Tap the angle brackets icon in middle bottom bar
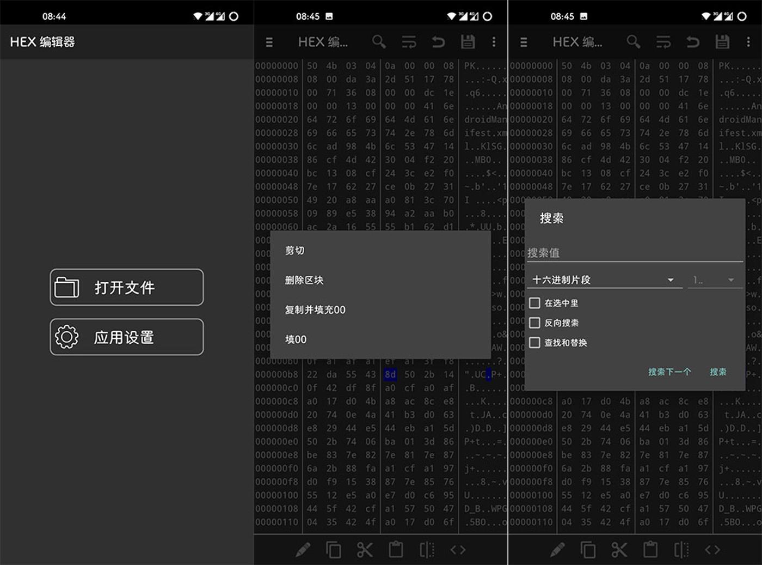 click(458, 550)
